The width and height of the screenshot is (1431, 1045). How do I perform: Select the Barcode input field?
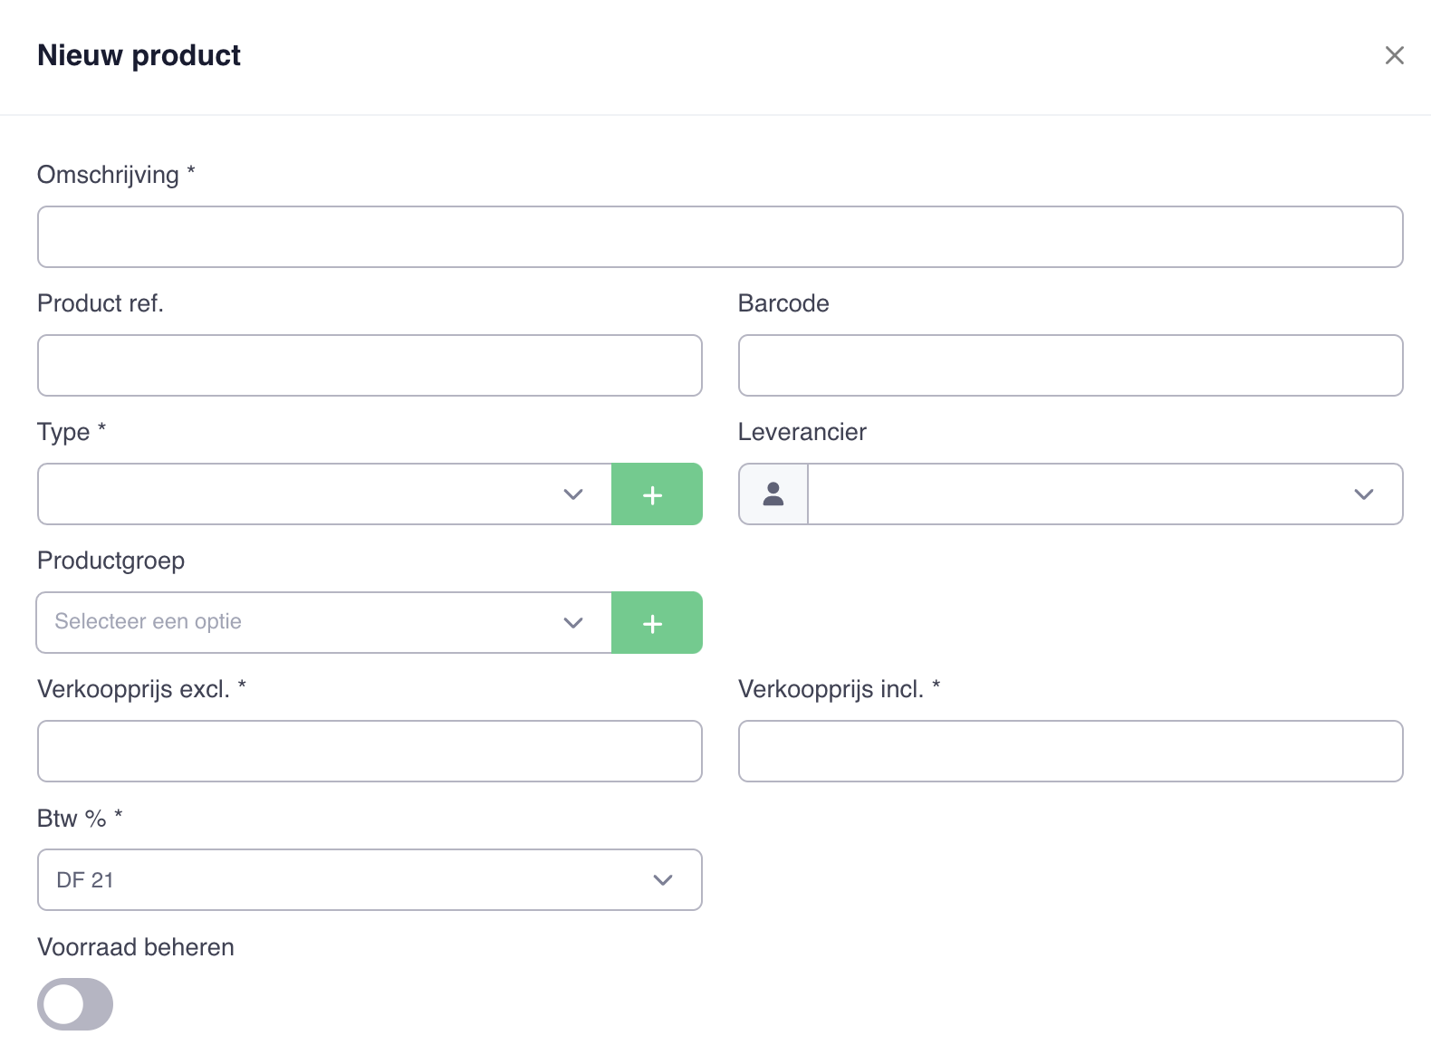coord(1071,366)
